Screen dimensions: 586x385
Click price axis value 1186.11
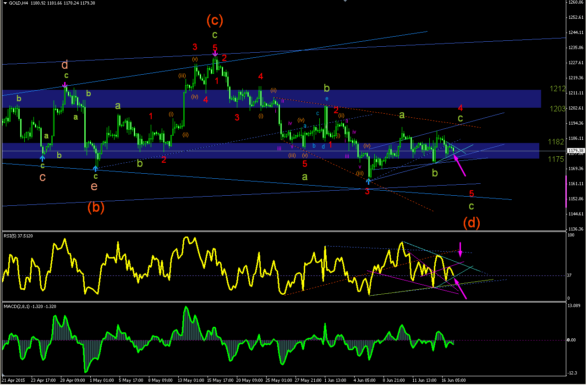pyautogui.click(x=575, y=138)
